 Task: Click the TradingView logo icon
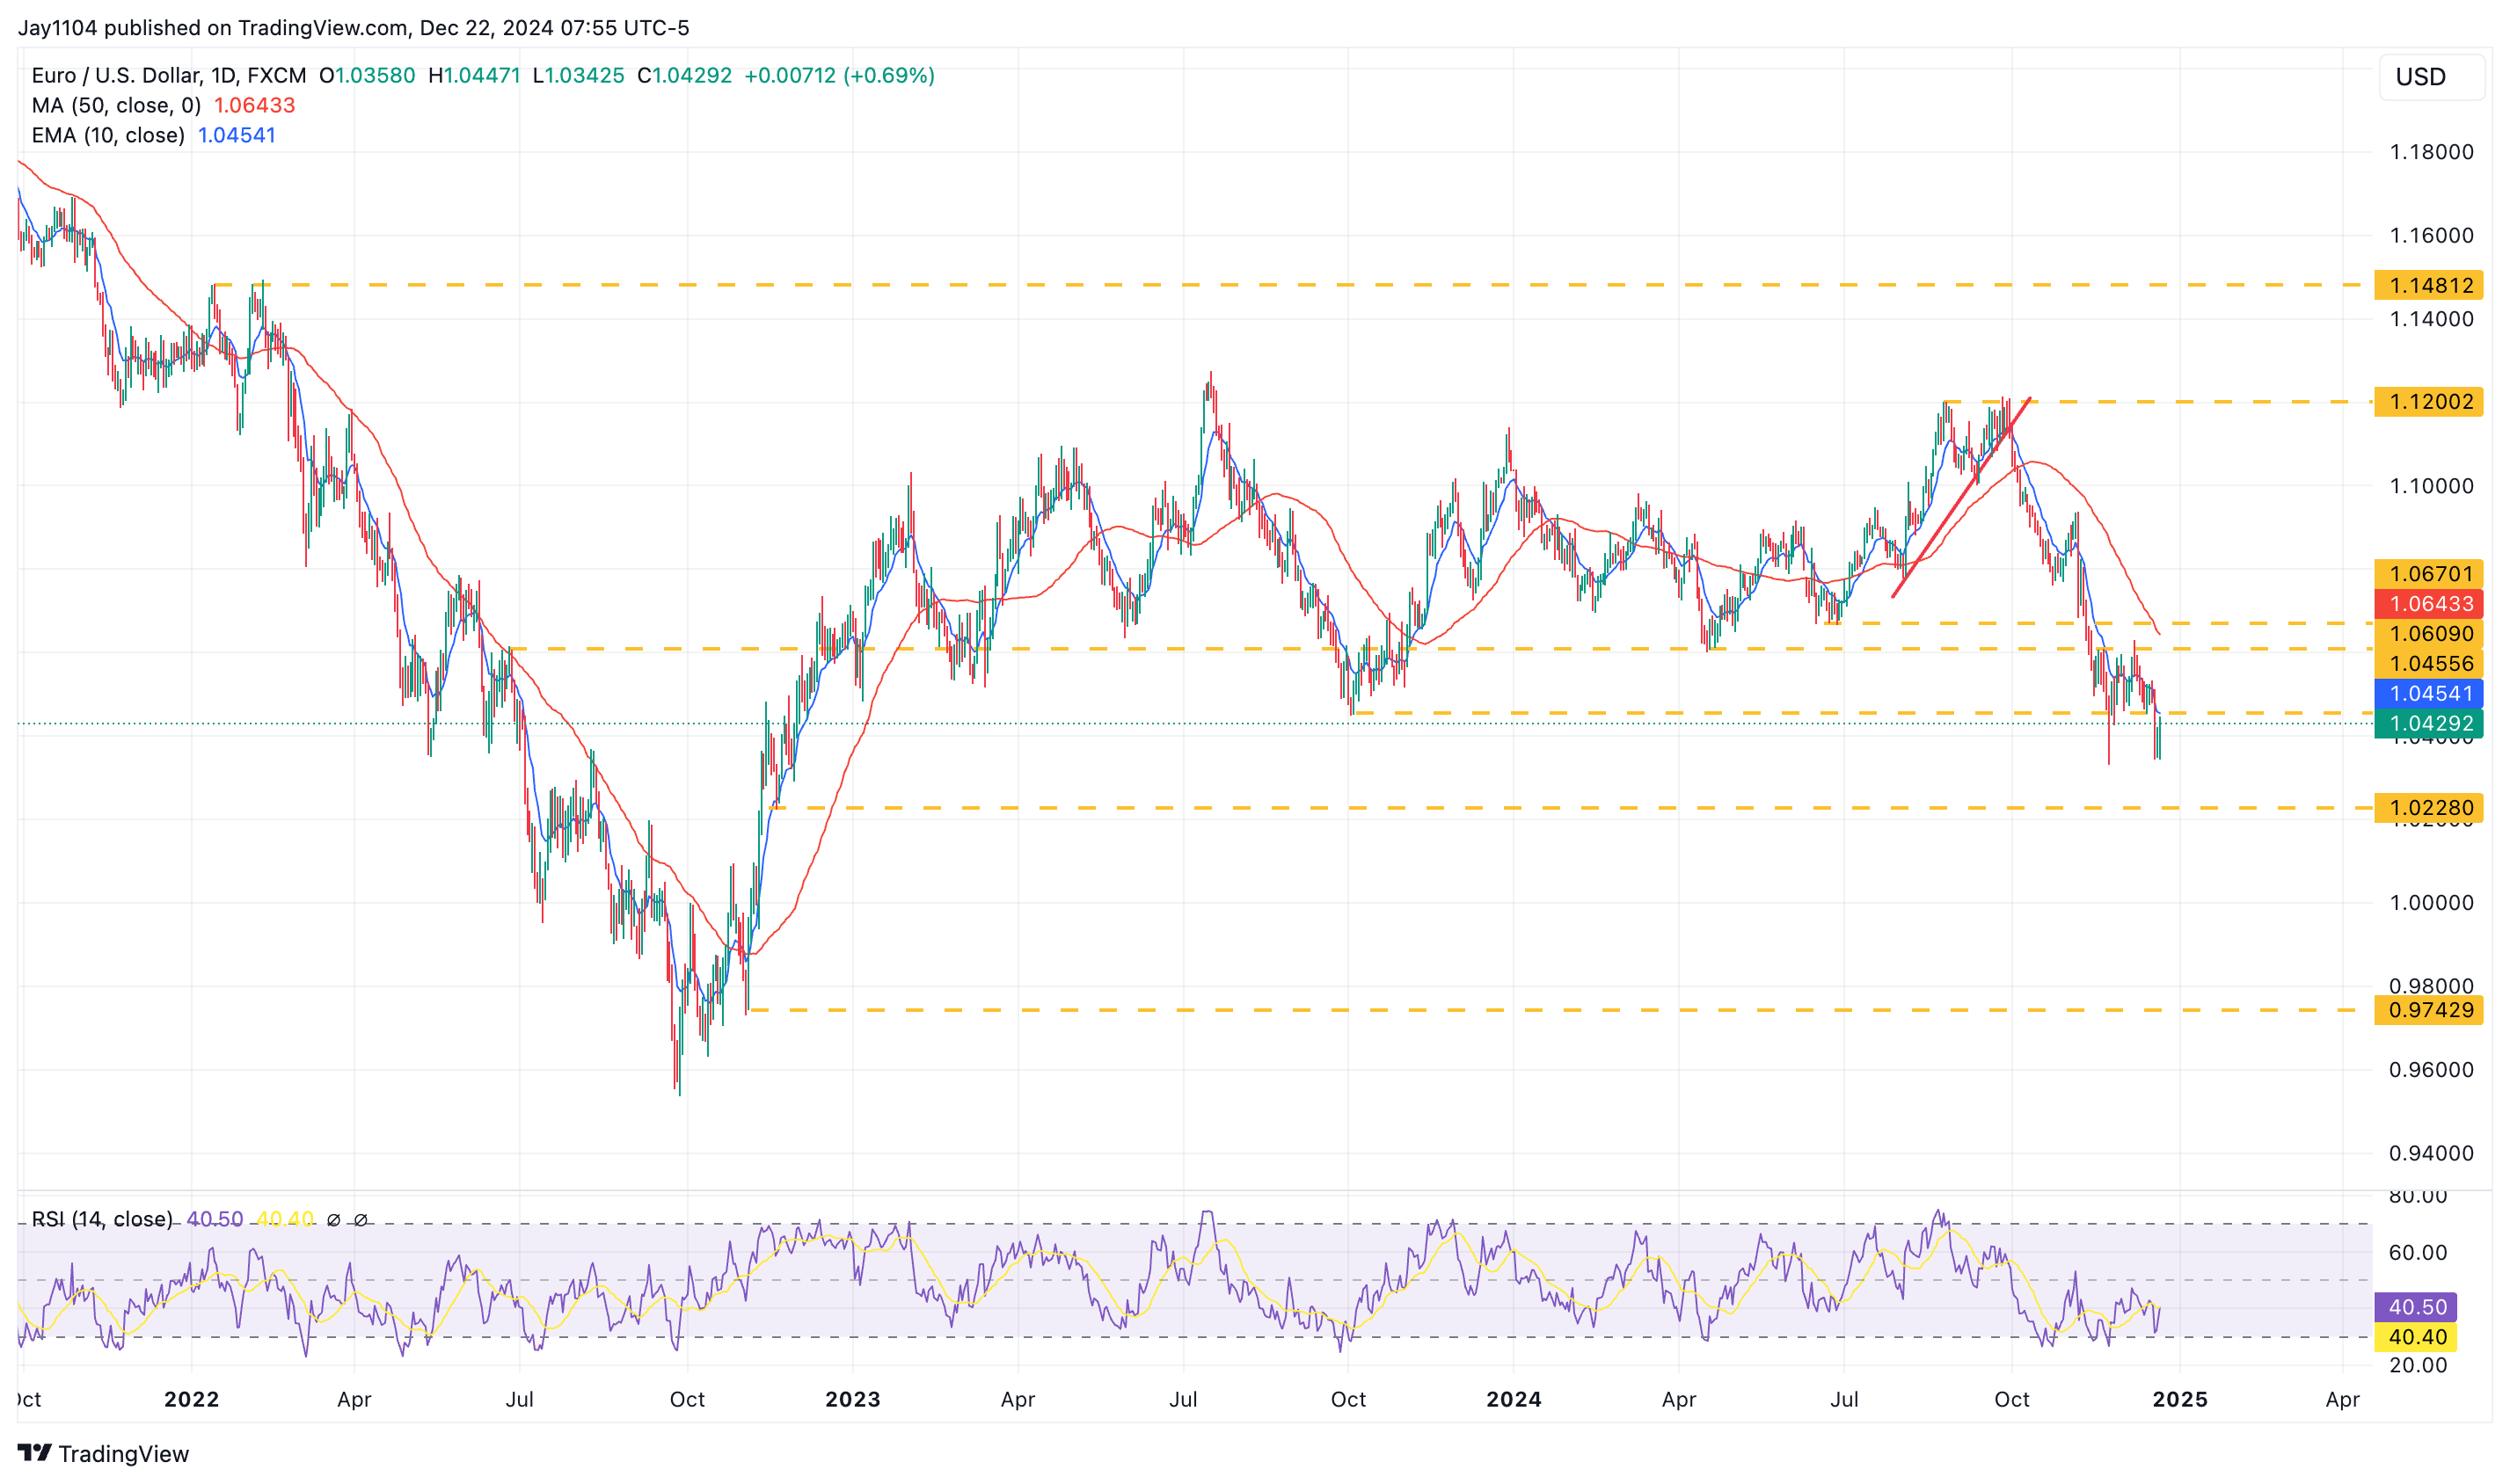pos(35,1452)
